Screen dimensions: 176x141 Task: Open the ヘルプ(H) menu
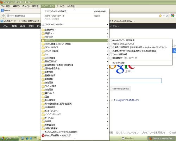point(71,6)
